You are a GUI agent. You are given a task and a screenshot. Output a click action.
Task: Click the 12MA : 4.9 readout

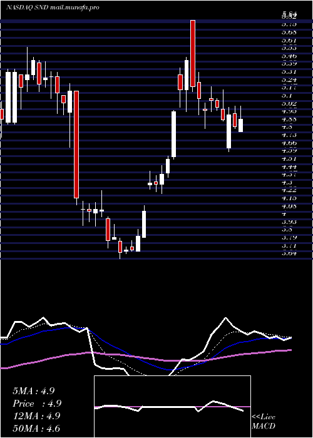(x=36, y=416)
